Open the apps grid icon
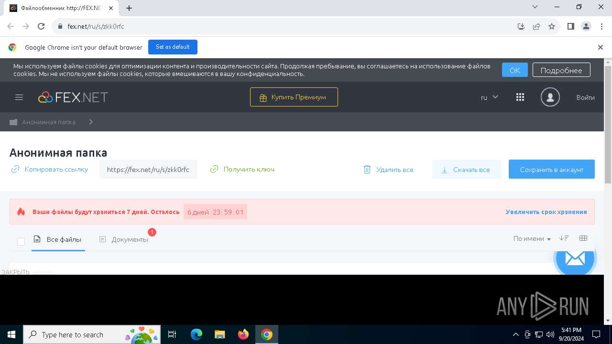 point(520,97)
